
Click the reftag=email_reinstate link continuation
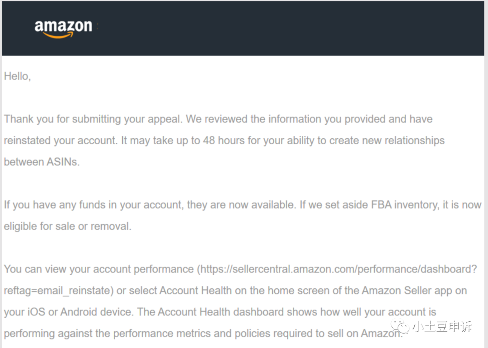point(58,291)
